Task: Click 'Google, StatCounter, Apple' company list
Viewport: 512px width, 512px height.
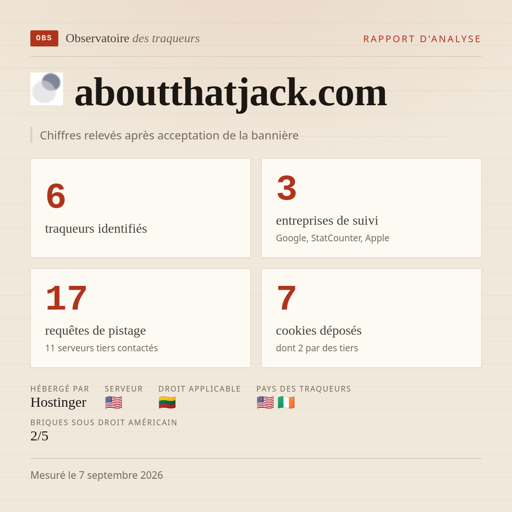Action: click(332, 238)
